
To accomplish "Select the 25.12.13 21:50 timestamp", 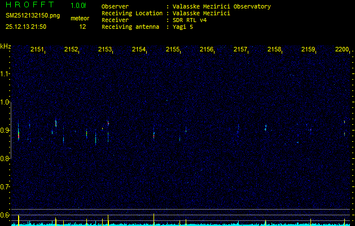I will click(26, 27).
